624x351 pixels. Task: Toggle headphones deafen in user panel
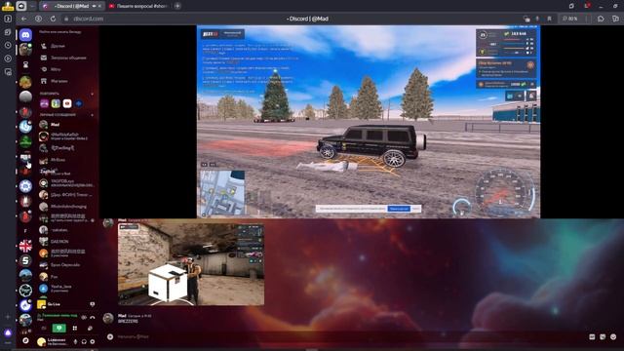(84, 341)
